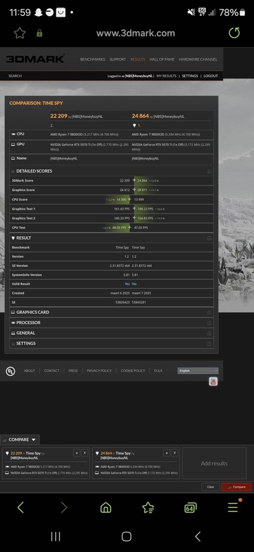Tap Android system back button
This screenshot has height=552, width=254.
tap(198, 537)
